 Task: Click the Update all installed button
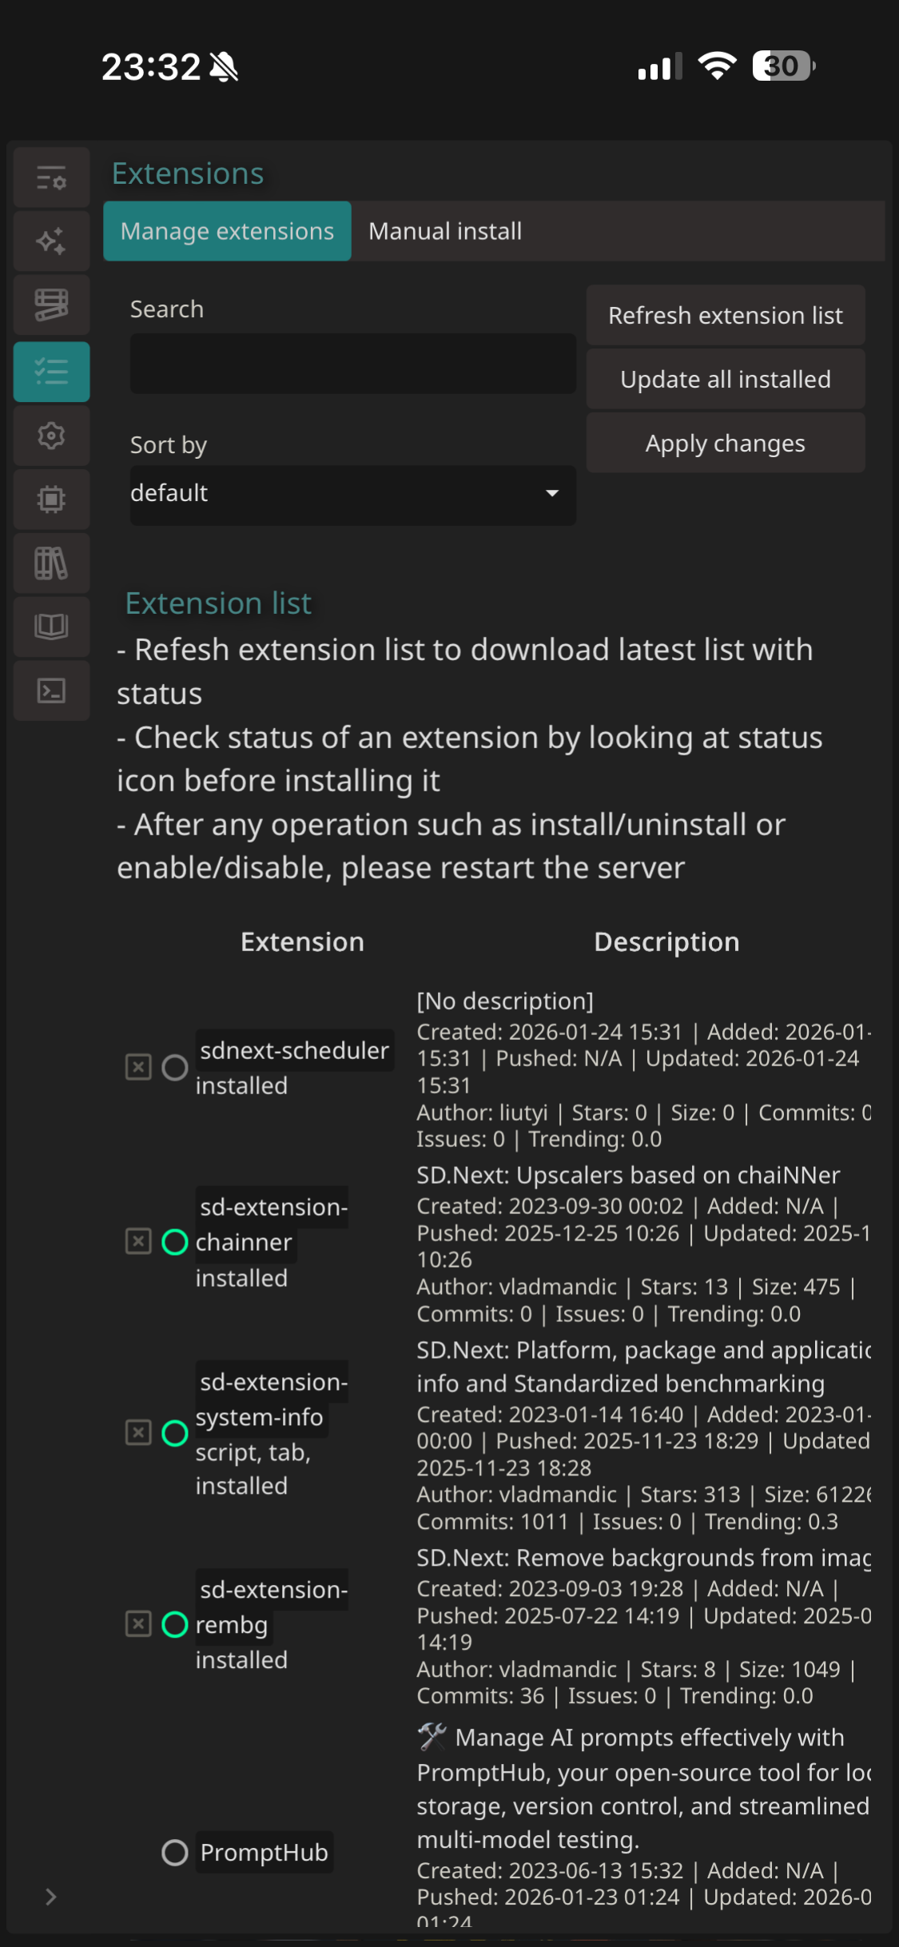725,380
